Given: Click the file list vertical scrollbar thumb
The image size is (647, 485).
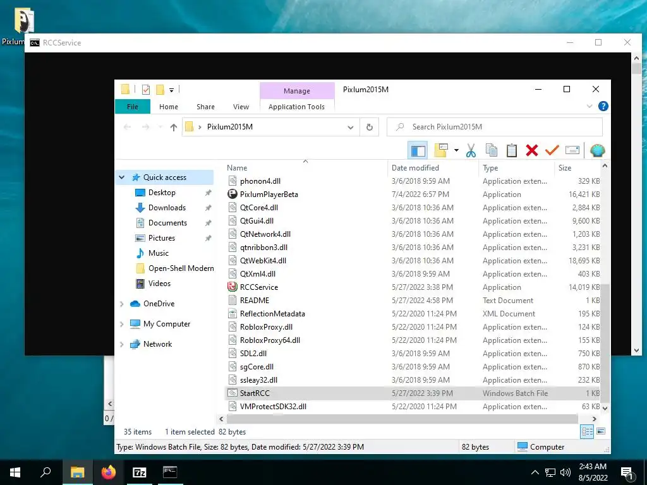Looking at the screenshot, I should (x=604, y=343).
